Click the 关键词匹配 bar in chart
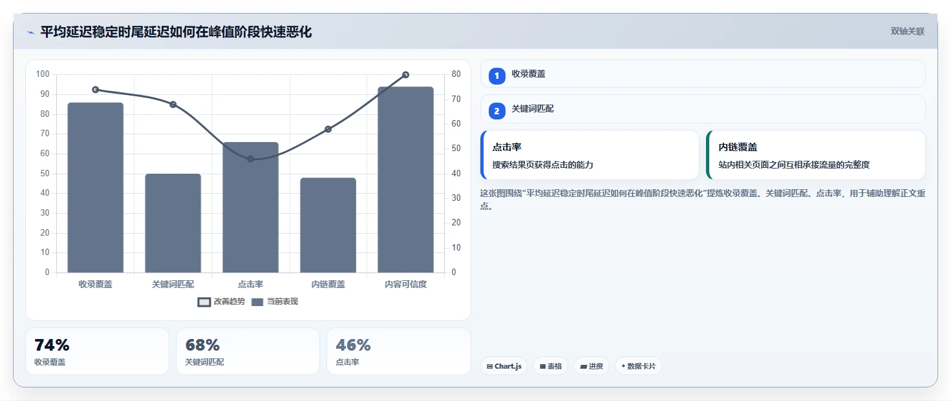Screen dimensions: 951x401 (x=173, y=223)
